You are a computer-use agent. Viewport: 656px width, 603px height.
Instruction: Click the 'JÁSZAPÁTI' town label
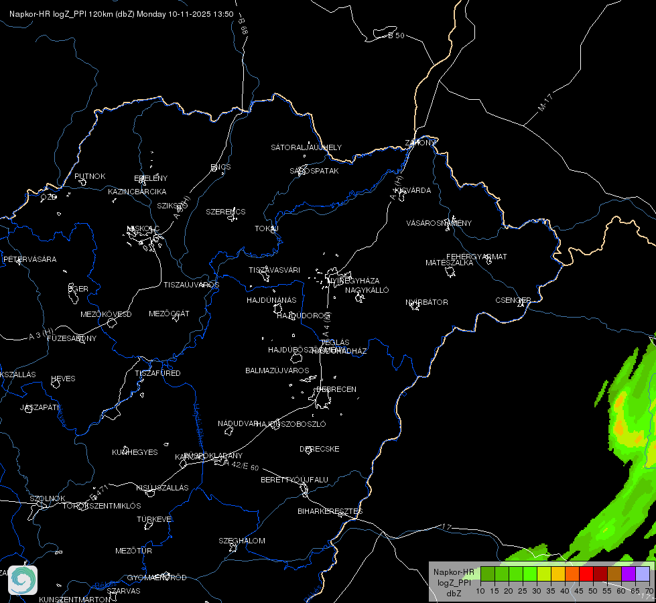pyautogui.click(x=40, y=407)
